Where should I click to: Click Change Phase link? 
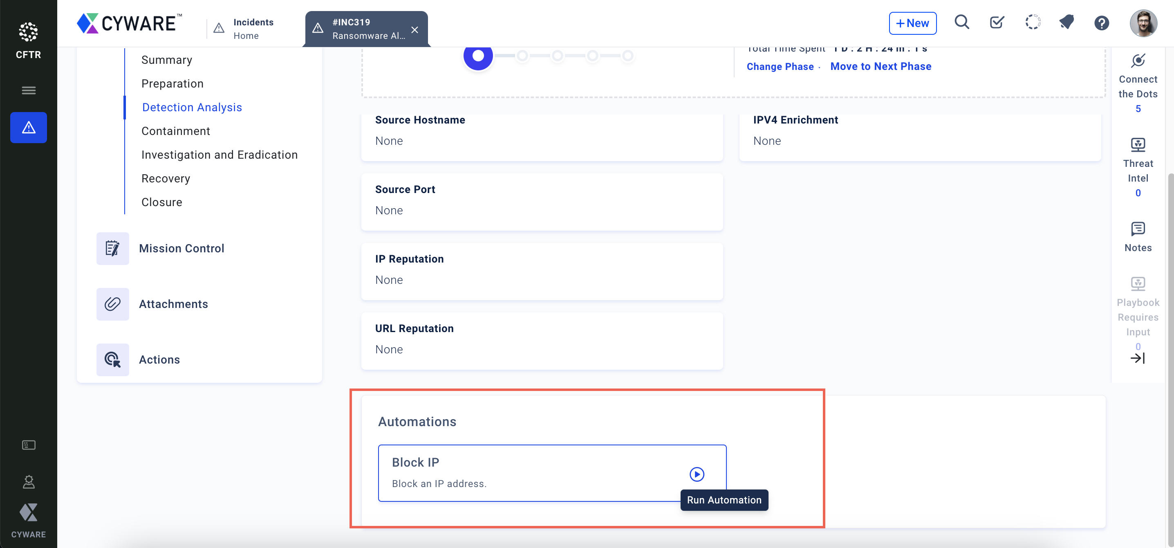click(780, 67)
